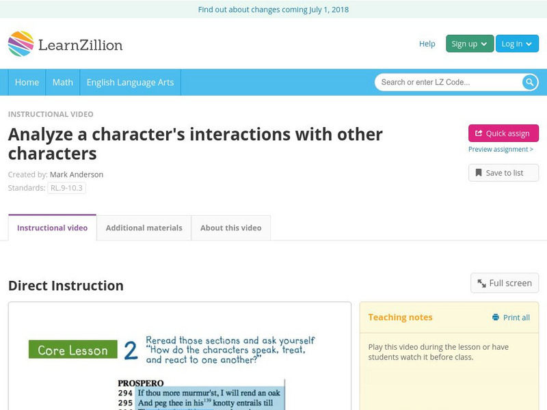The image size is (547, 410).
Task: Click the Full screen arrows icon
Action: 480,282
